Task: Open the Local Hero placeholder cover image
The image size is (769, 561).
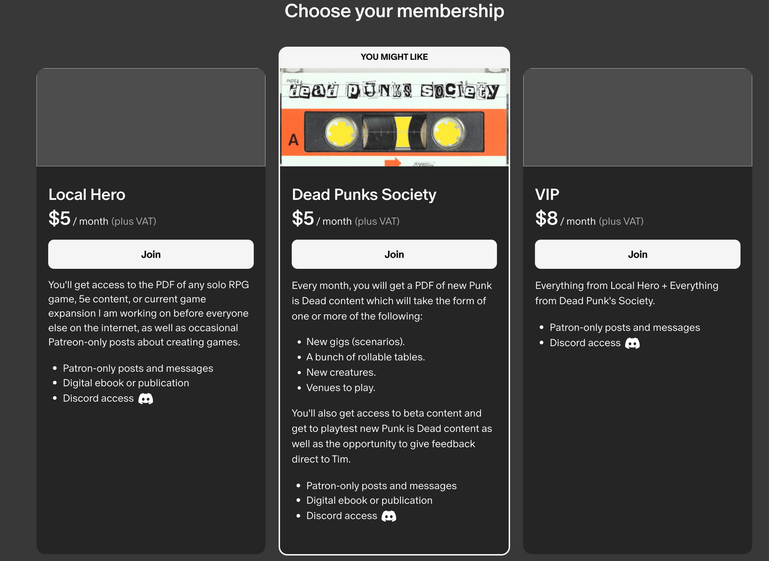Action: pos(151,117)
